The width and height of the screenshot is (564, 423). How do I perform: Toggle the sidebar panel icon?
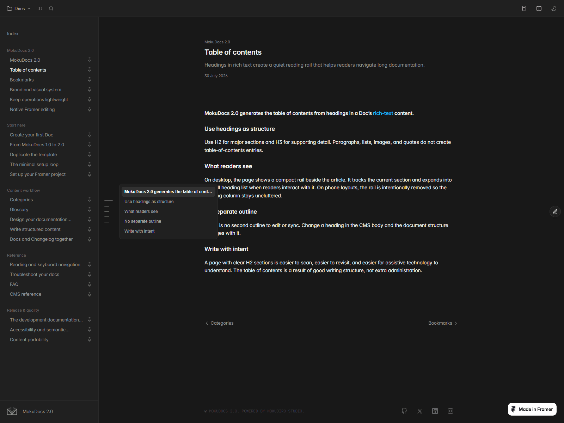click(x=40, y=8)
